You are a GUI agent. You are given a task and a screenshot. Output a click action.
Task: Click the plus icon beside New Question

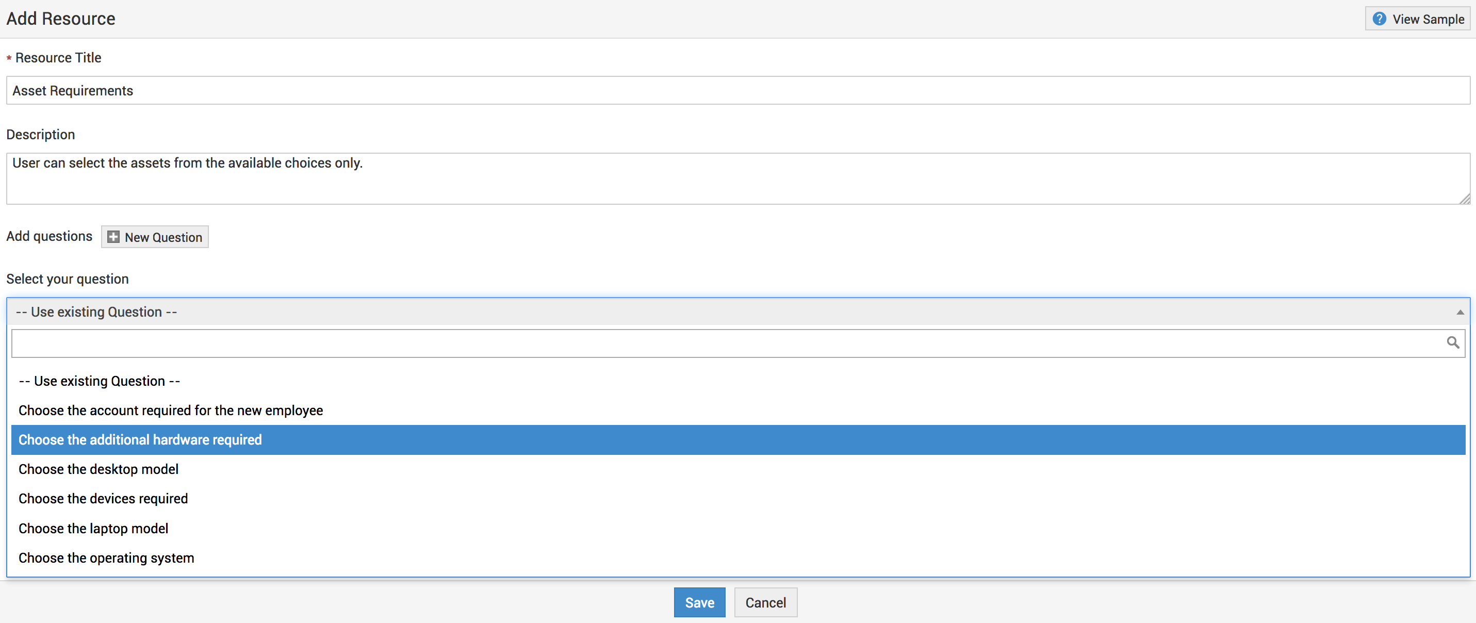click(x=113, y=237)
